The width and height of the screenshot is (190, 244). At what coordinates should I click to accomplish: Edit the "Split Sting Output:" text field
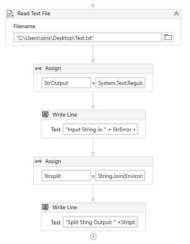101,222
